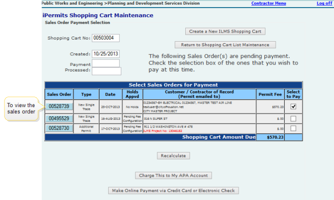Click the Recalculate button
The width and height of the screenshot is (334, 200).
(174, 156)
